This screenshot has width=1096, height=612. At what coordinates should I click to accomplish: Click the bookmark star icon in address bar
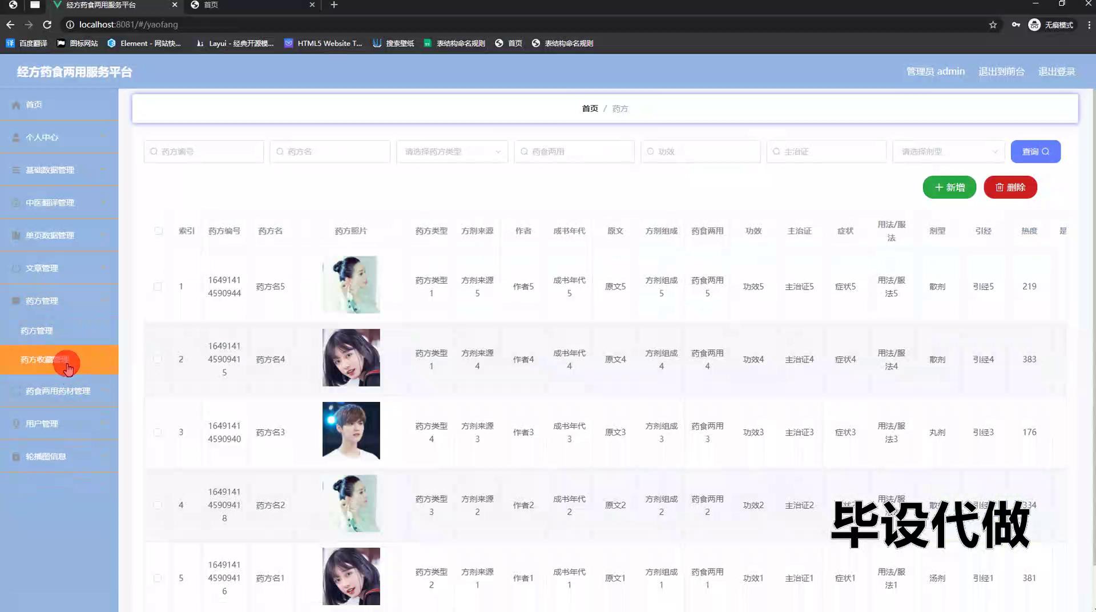point(993,25)
